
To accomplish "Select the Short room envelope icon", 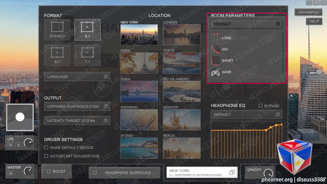I will 215,61.
